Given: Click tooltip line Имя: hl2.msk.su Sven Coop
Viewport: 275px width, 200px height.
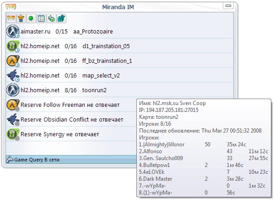Looking at the screenshot, I should coord(173,103).
